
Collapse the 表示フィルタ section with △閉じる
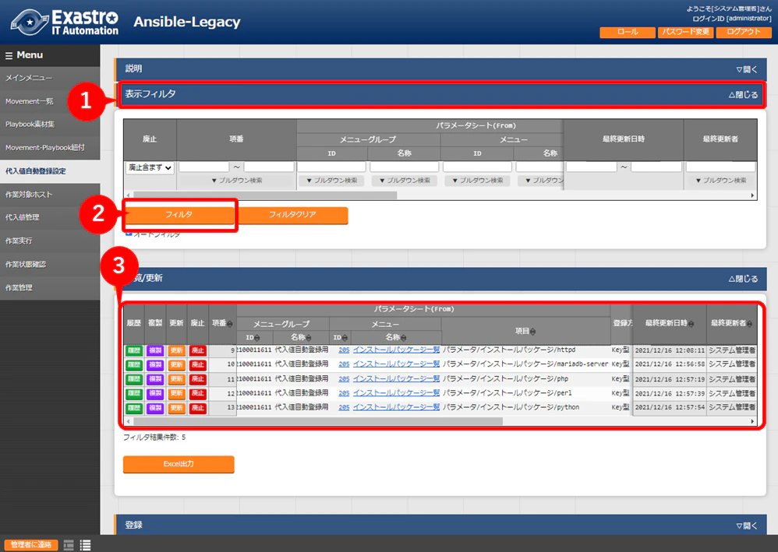(x=743, y=95)
